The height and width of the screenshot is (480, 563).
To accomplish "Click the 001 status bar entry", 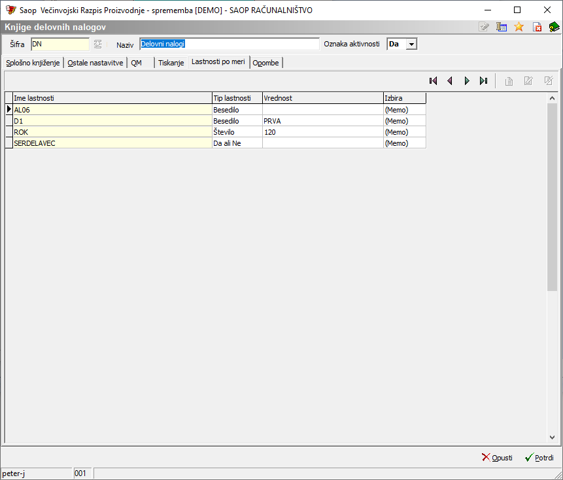I will click(x=82, y=473).
